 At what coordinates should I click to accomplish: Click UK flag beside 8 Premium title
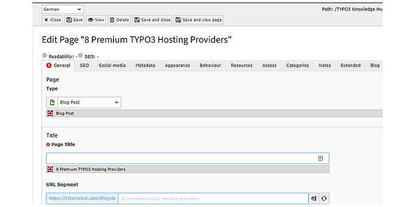[x=50, y=169]
